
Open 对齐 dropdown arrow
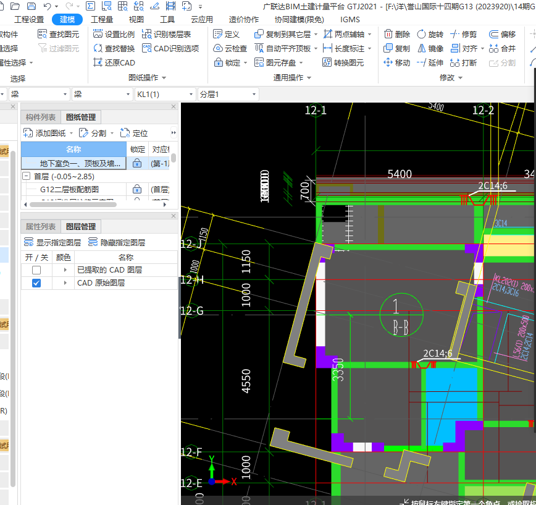(483, 49)
